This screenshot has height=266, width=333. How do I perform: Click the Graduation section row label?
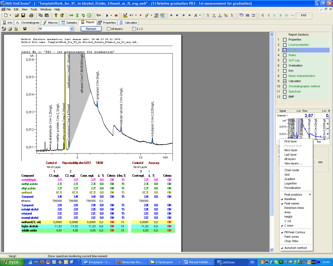coord(295,66)
